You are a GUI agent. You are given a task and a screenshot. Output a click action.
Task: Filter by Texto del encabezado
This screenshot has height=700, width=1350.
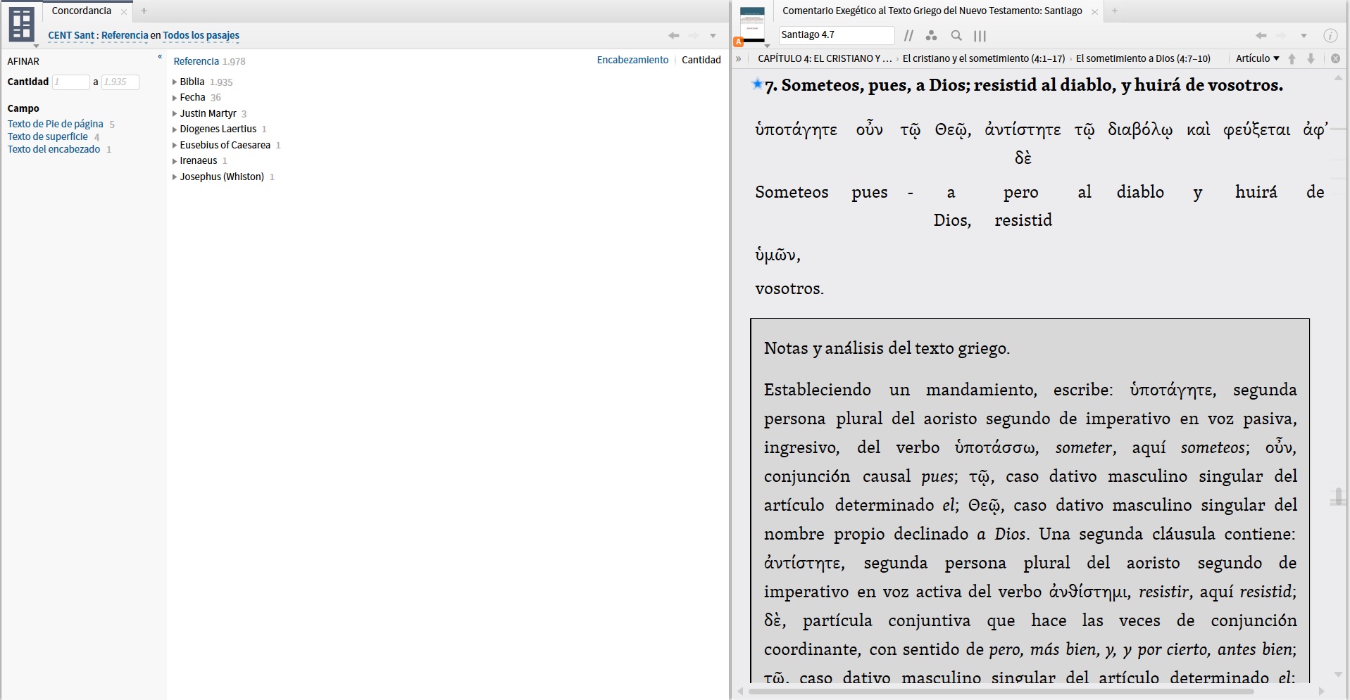(x=54, y=149)
